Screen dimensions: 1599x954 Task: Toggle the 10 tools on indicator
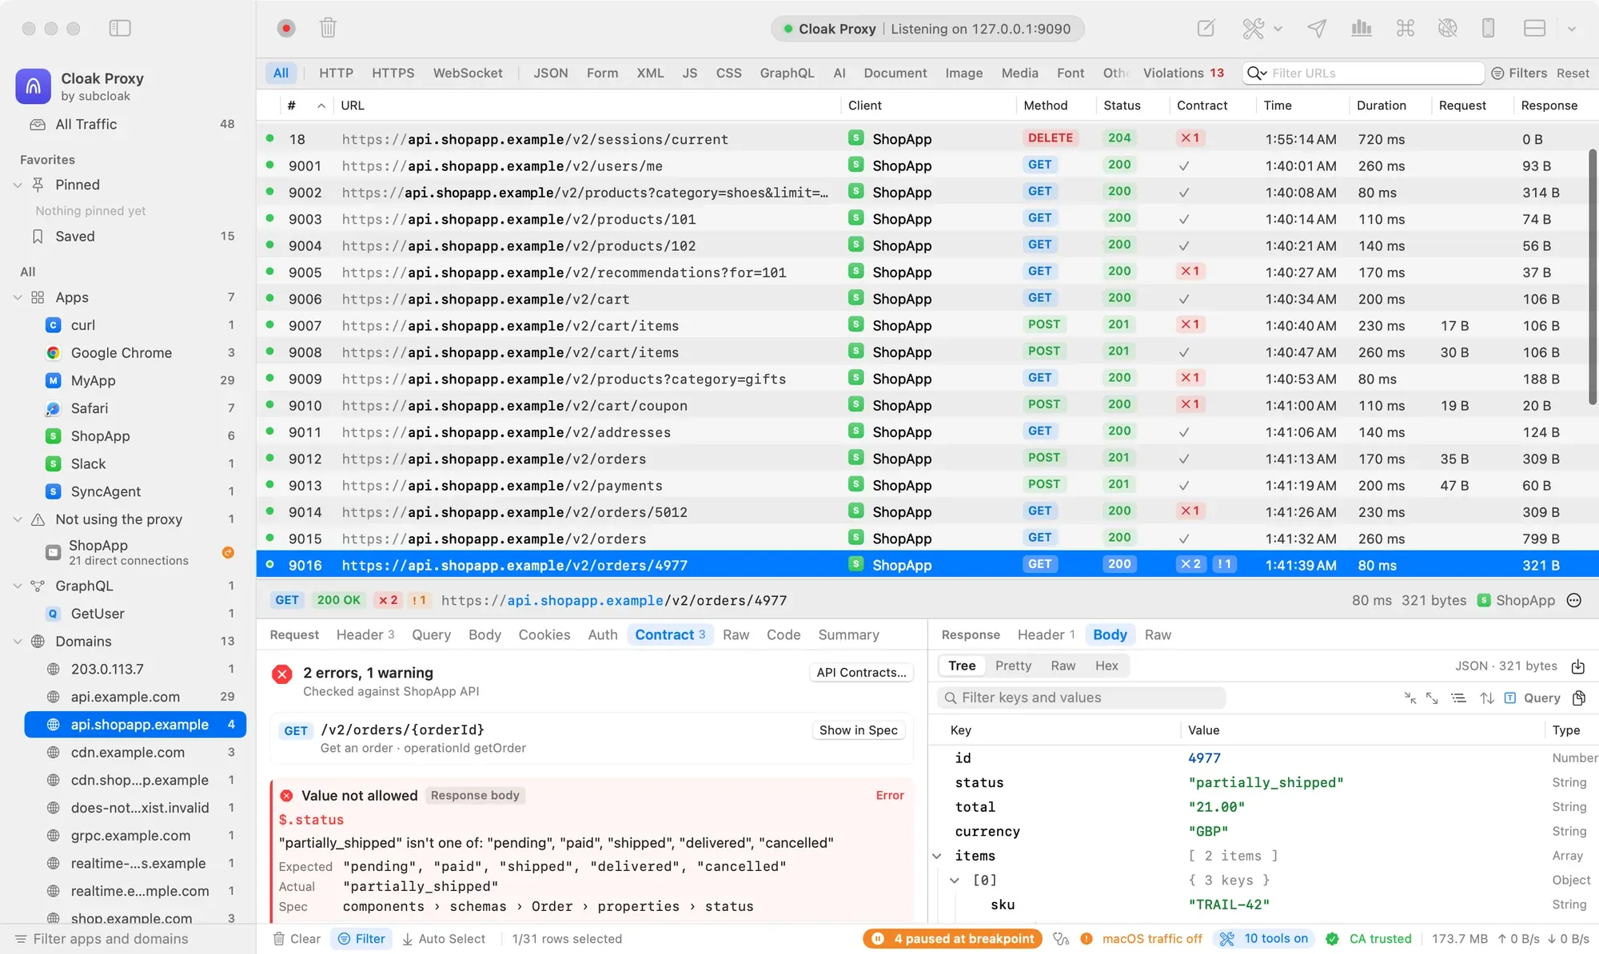pyautogui.click(x=1264, y=939)
